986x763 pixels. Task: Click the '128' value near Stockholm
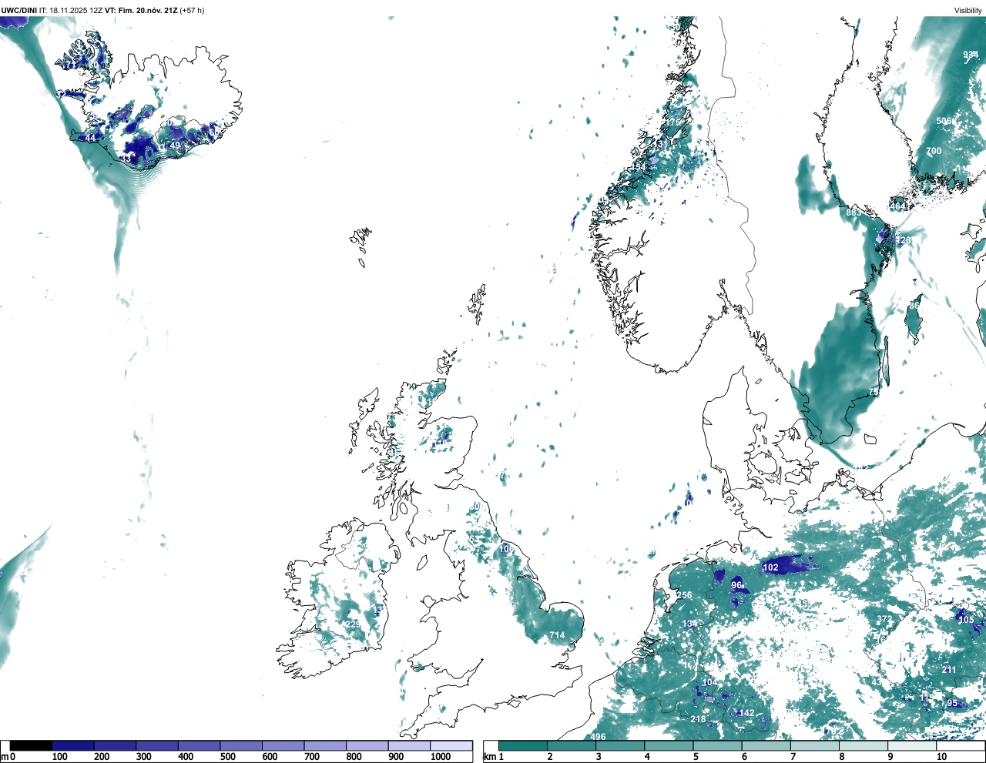[903, 240]
